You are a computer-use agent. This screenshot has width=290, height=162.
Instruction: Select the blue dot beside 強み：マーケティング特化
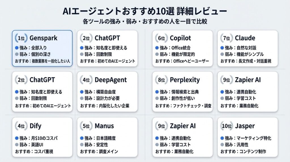click(222, 138)
